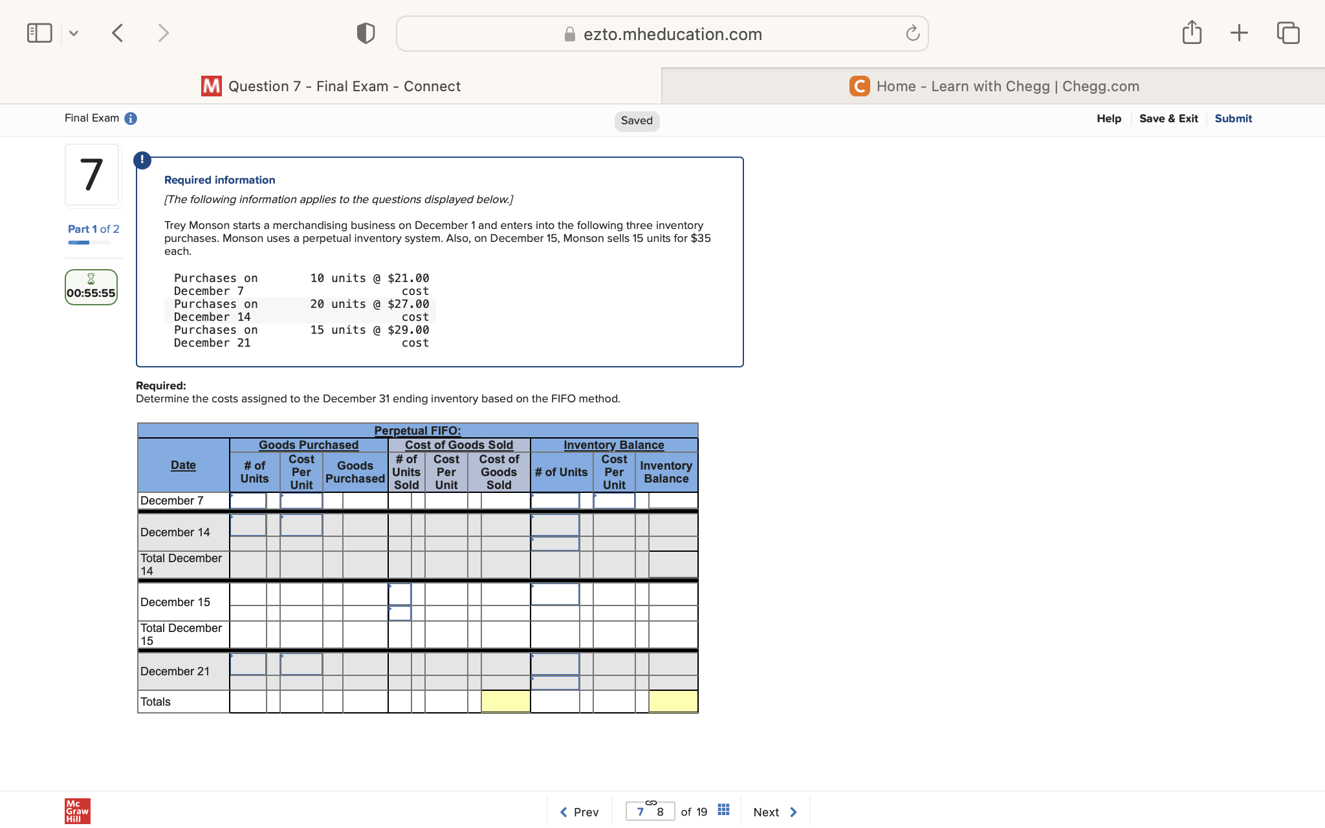
Task: Reload the page with the refresh icon
Action: (912, 34)
